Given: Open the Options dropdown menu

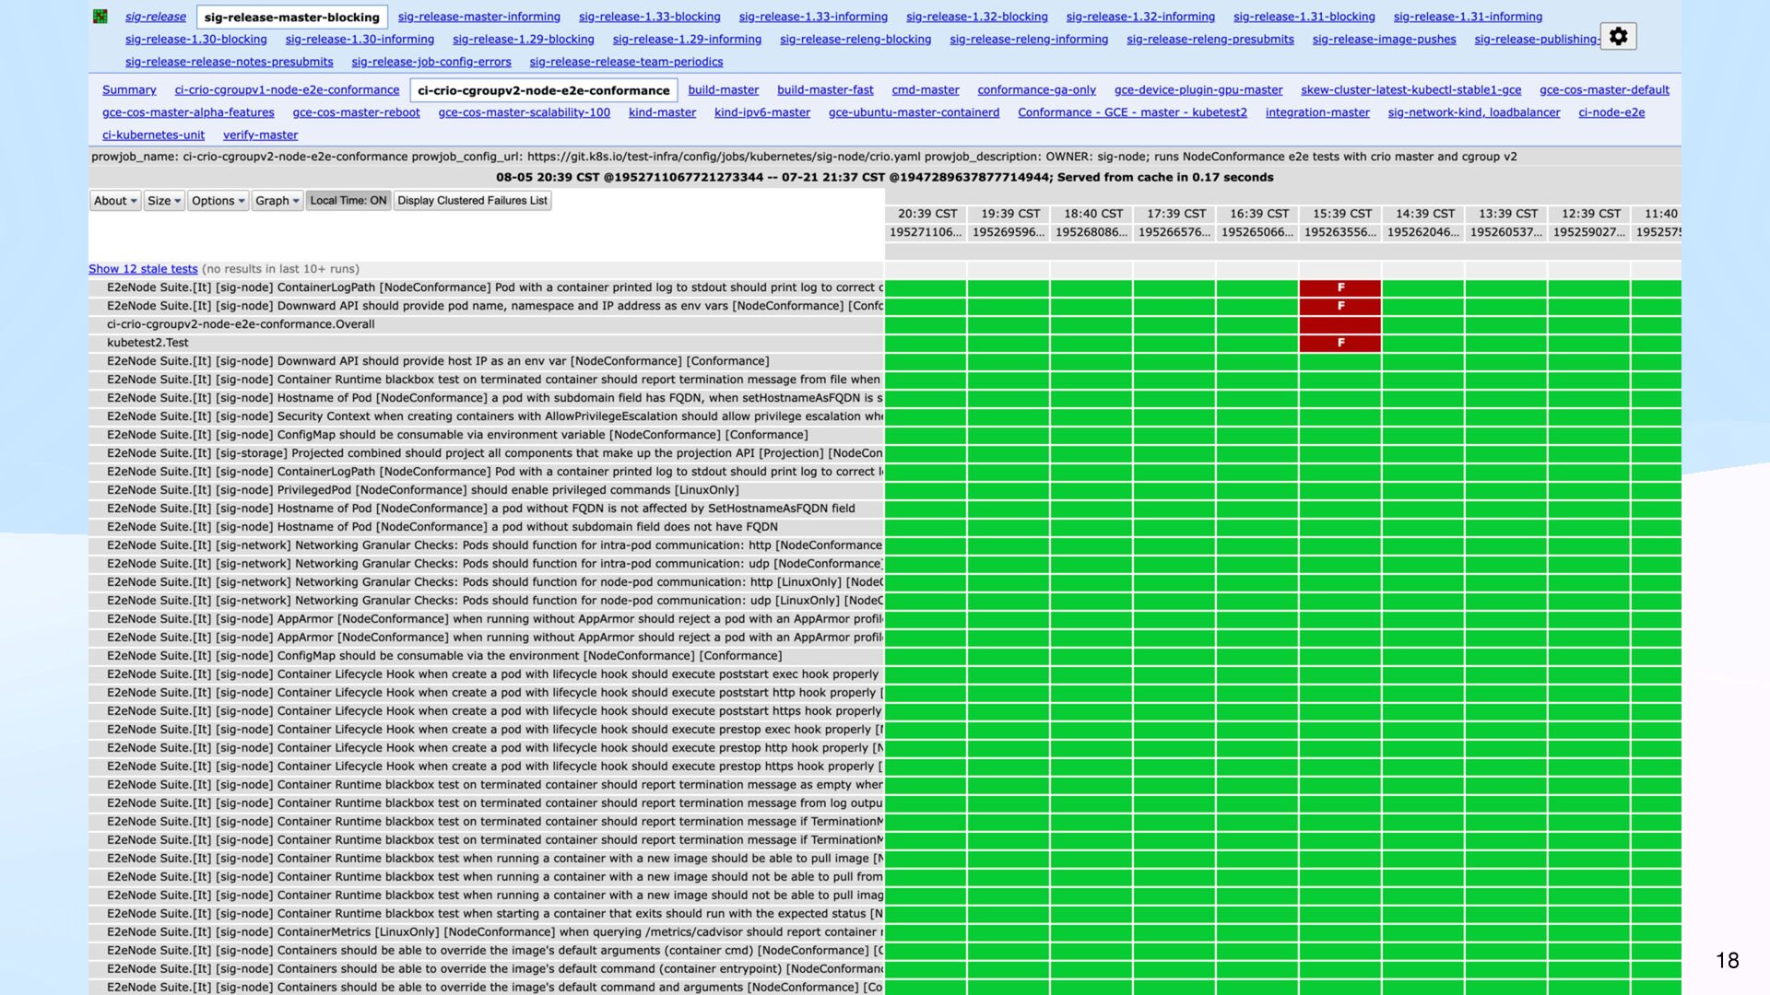Looking at the screenshot, I should click(218, 201).
